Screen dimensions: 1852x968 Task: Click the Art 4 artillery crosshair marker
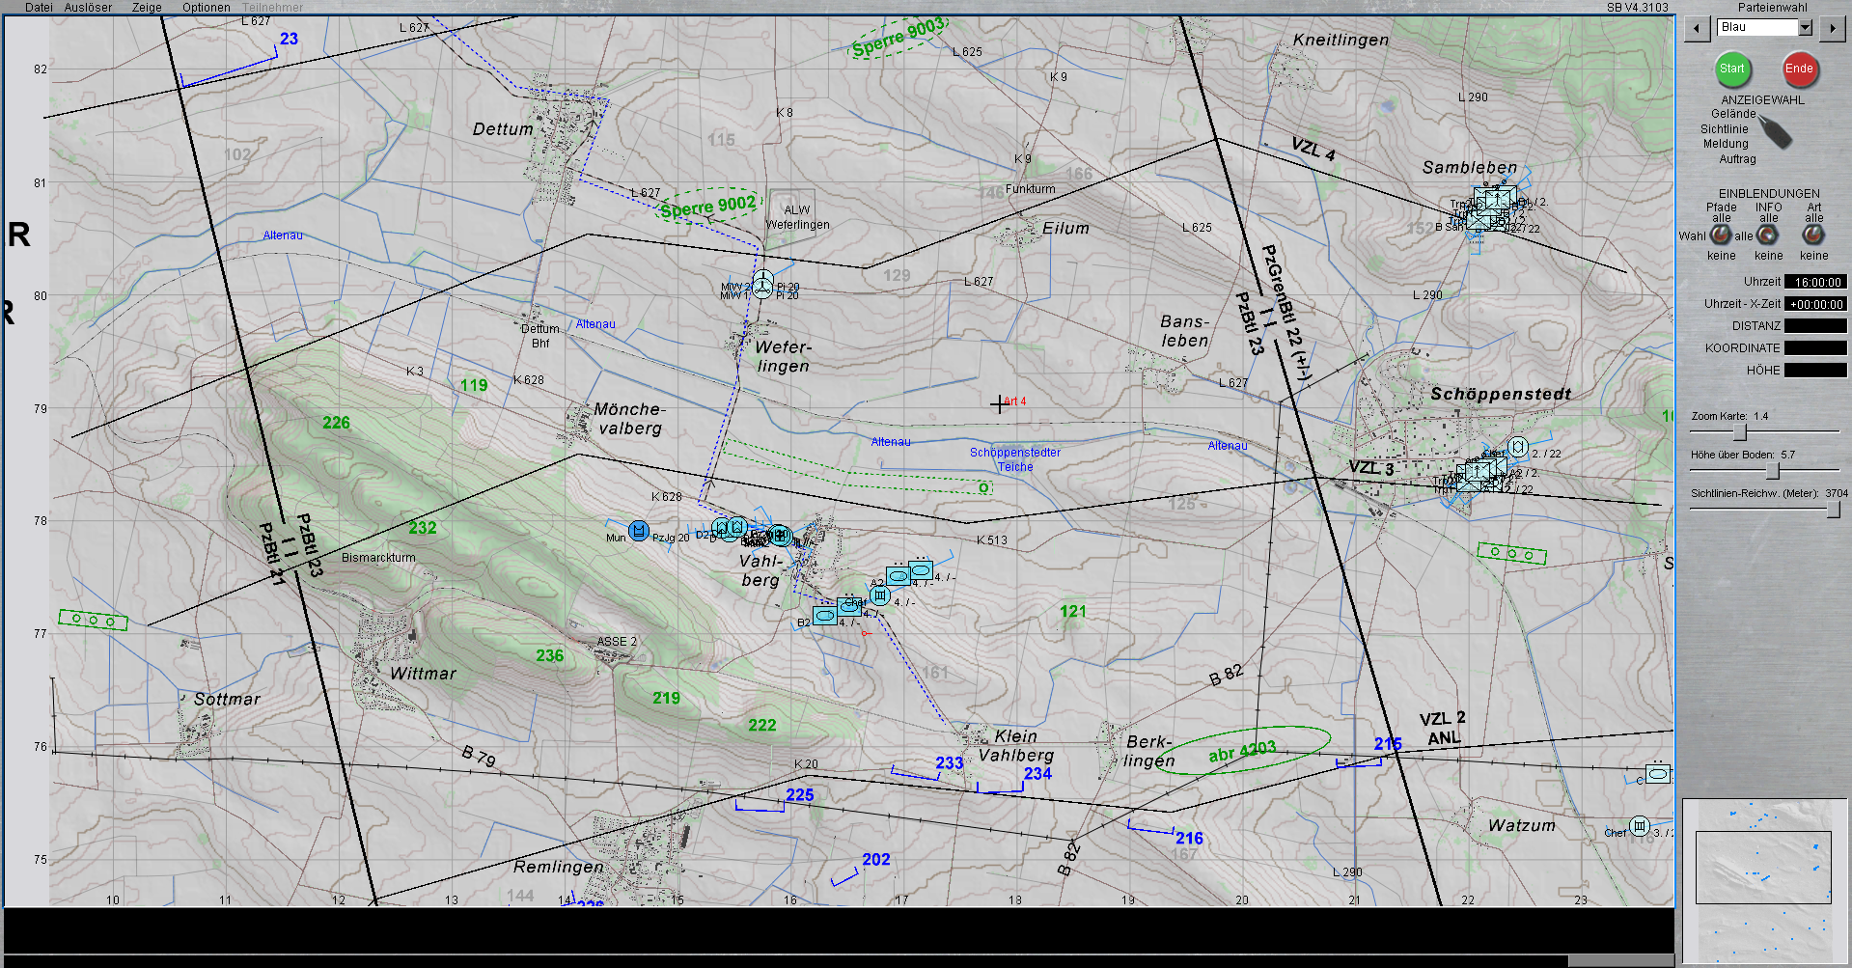click(999, 404)
